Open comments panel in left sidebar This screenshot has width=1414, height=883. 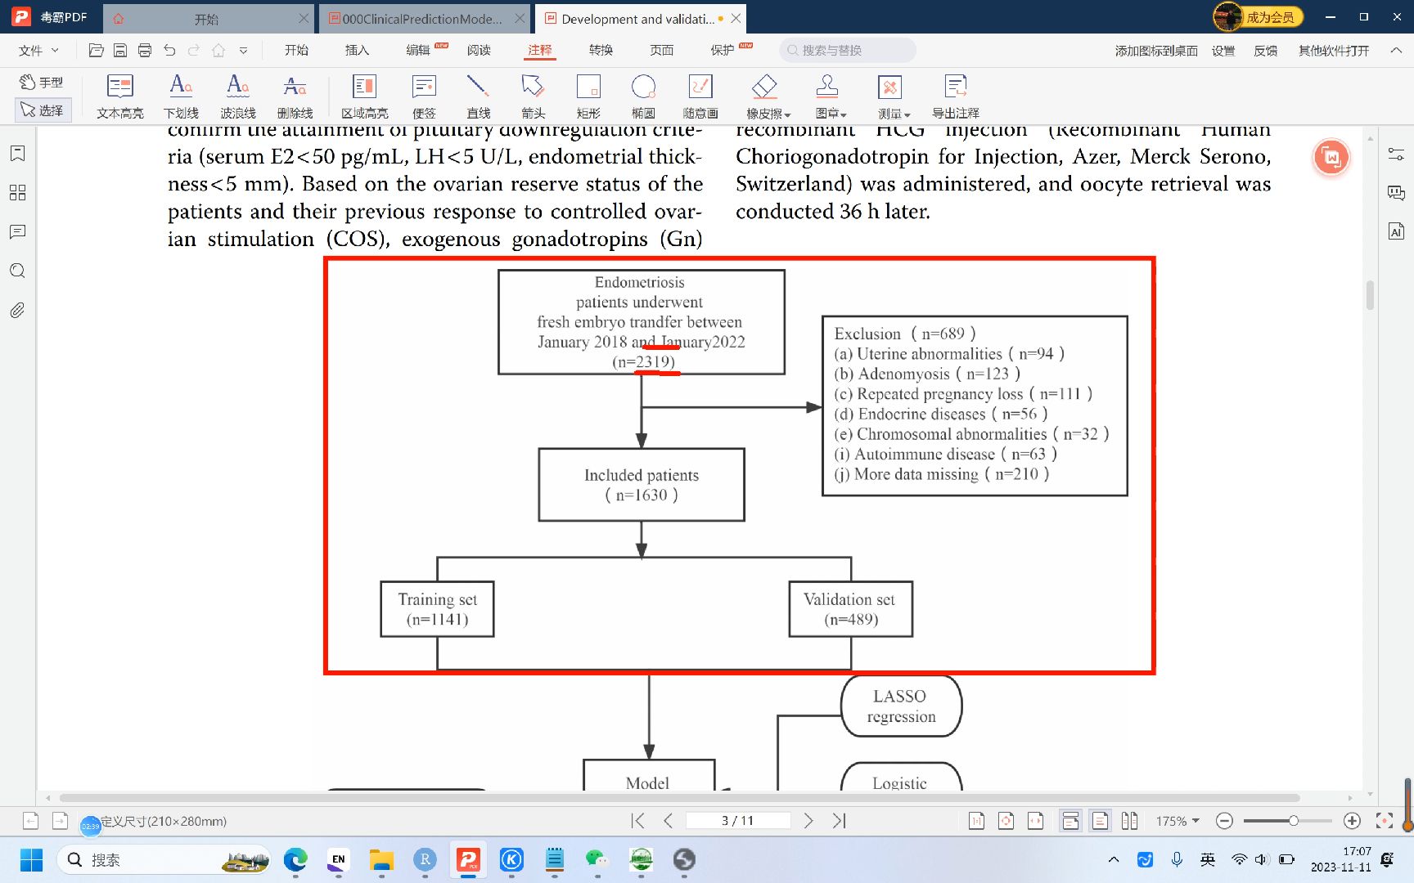click(17, 232)
